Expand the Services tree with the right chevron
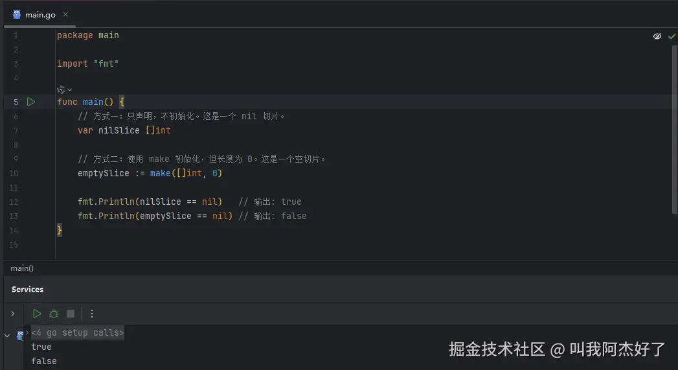The width and height of the screenshot is (678, 370). point(12,314)
